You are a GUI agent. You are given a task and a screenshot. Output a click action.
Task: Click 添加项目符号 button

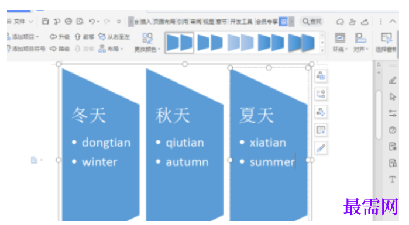[26, 49]
